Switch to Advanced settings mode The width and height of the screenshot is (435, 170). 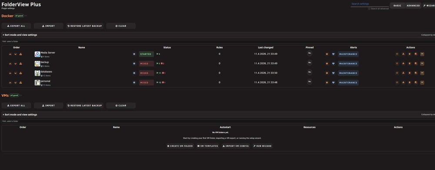point(413,6)
